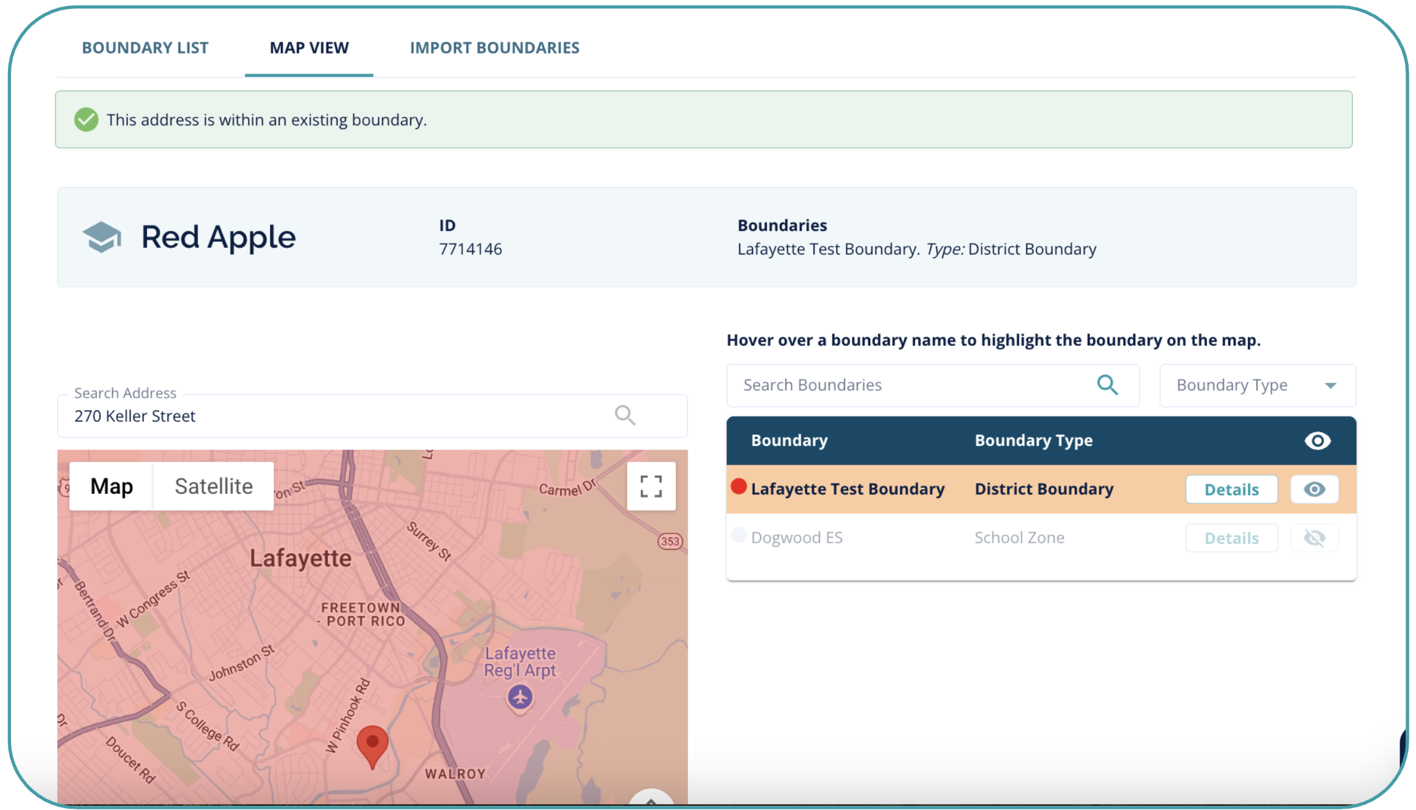Click the Highway 353 route shield on the map
This screenshot has width=1416, height=810.
coord(670,541)
